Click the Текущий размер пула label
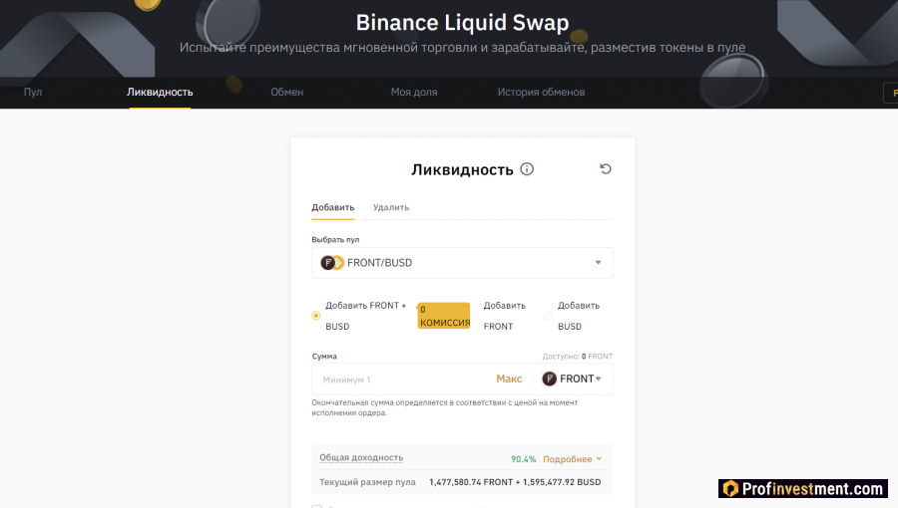This screenshot has width=898, height=508. coord(367,482)
